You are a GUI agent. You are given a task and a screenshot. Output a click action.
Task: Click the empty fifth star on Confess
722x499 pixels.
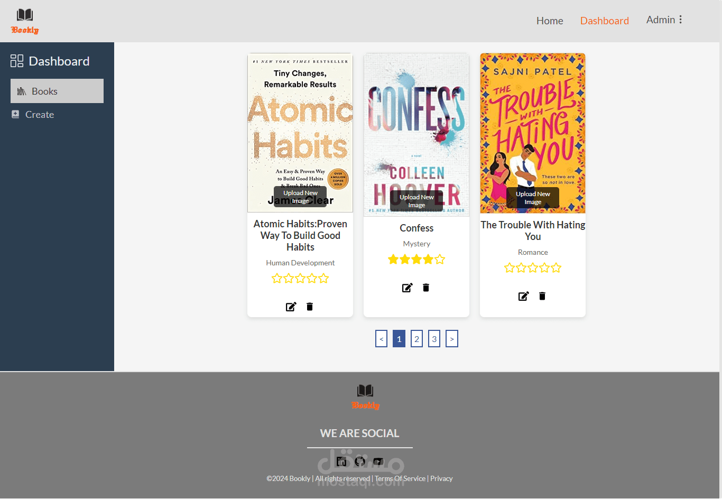(440, 259)
